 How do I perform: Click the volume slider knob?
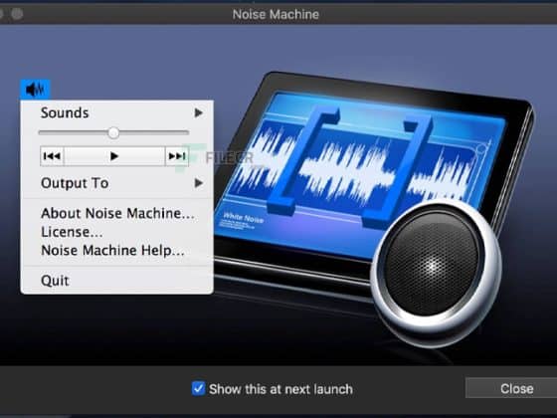(x=113, y=133)
